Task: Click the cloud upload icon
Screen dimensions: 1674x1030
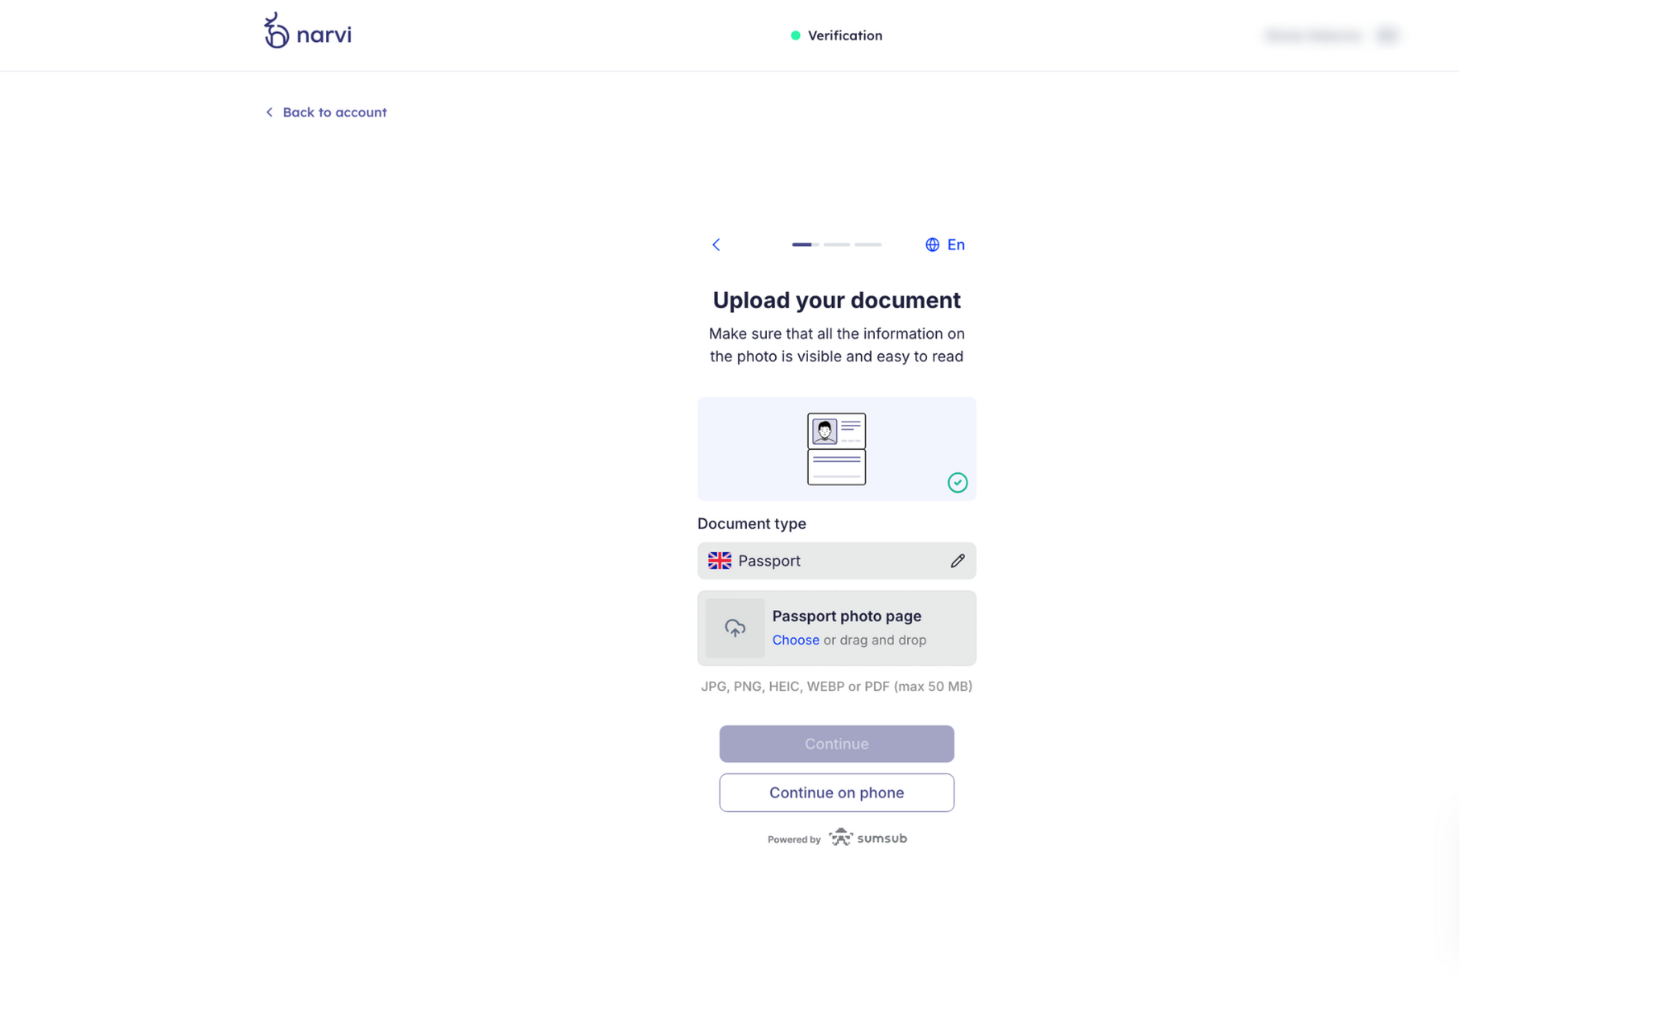Action: (735, 628)
